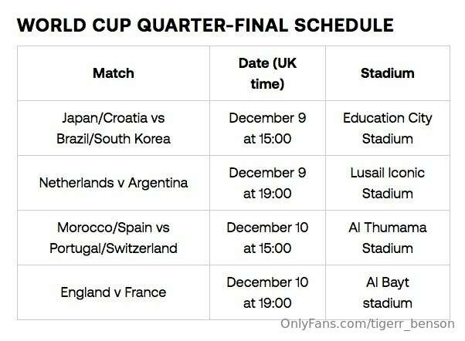Click the Brazil/South Korea text line

coord(114,139)
